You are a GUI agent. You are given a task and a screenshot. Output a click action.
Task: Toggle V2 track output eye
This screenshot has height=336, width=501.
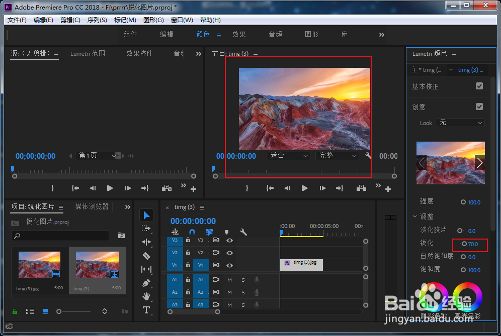(229, 253)
